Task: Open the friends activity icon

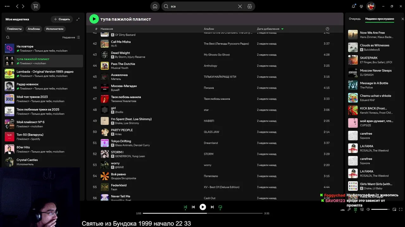Action: pyautogui.click(x=361, y=6)
